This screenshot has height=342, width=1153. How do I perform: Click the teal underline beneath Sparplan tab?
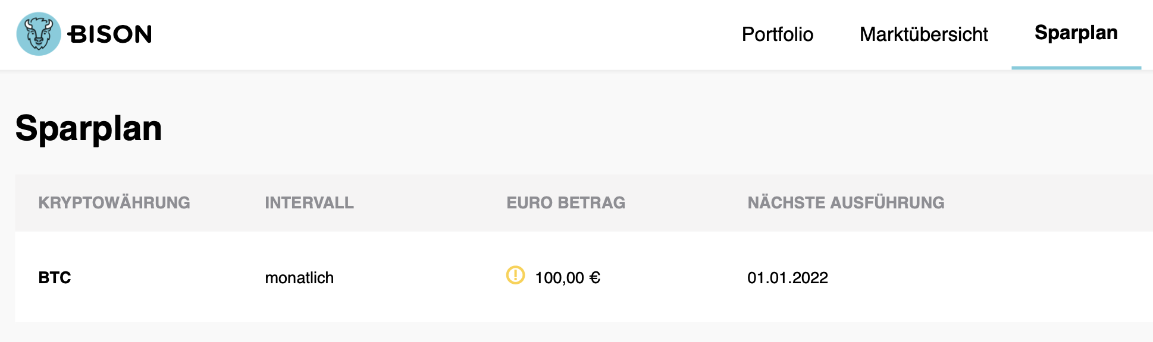[x=1076, y=68]
